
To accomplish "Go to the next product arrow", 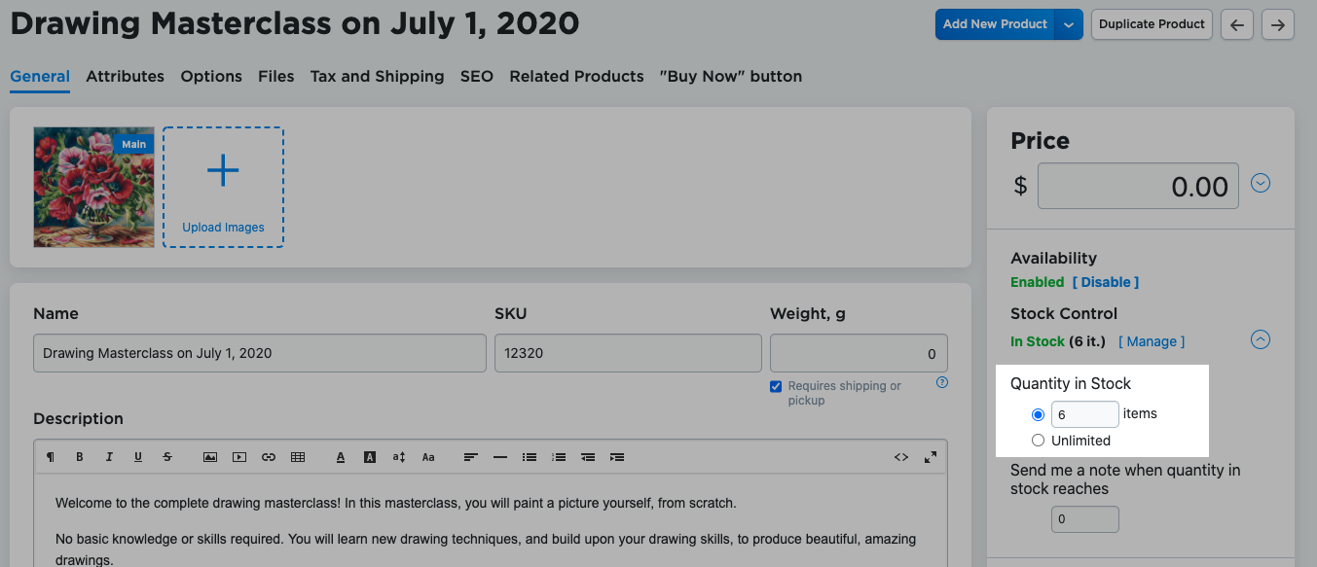I will (x=1277, y=24).
